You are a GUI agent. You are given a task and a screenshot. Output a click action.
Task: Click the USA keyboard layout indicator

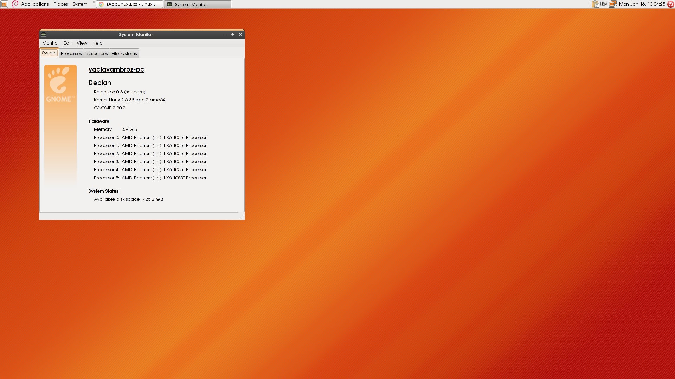coord(604,4)
